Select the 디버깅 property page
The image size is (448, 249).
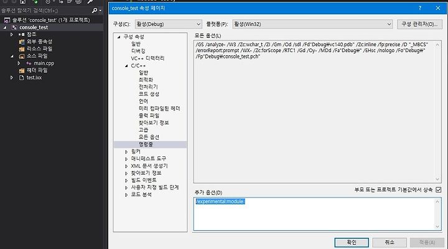(x=138, y=51)
